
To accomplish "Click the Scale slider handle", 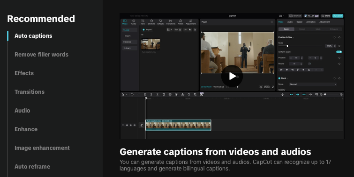I will point(287,46).
